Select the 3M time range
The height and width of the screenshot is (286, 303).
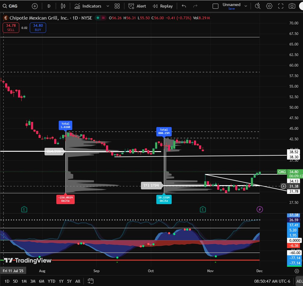[33, 281]
